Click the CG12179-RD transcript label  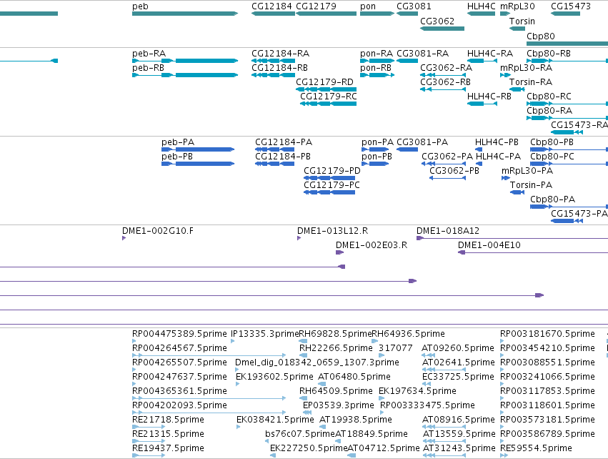324,82
